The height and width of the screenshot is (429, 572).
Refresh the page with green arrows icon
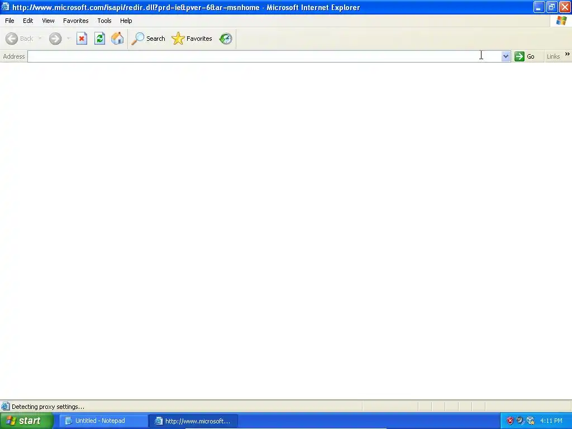tap(99, 39)
